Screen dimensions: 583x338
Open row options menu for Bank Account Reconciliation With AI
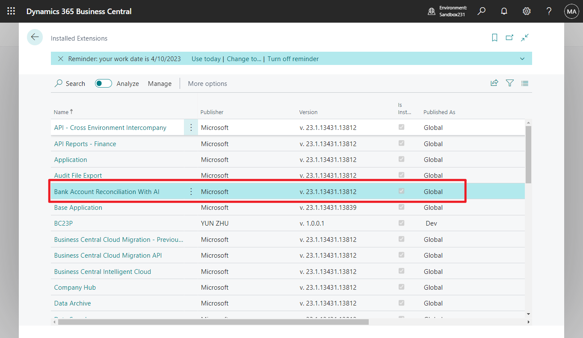(x=191, y=191)
